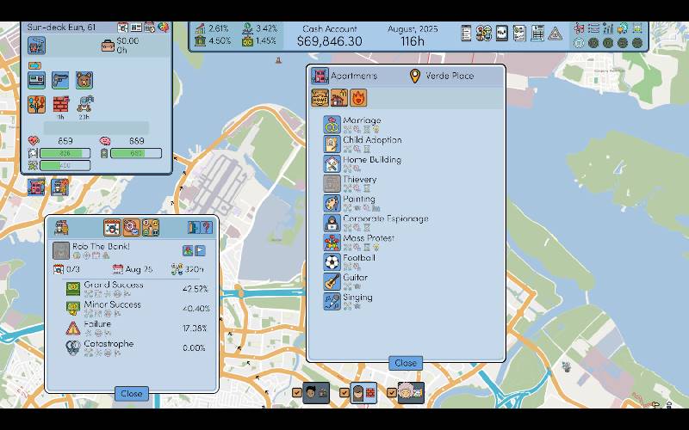Select the Football activity icon
The image size is (689, 430).
(x=332, y=262)
